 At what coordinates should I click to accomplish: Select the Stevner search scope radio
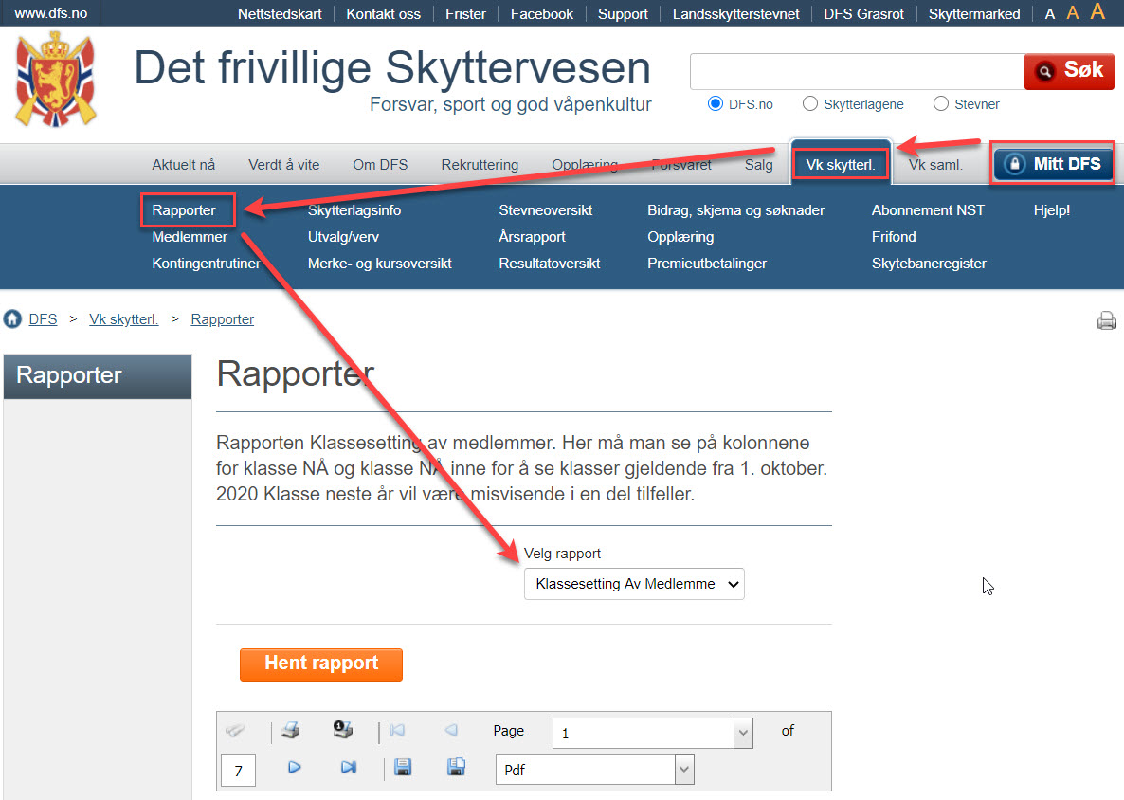click(x=941, y=104)
